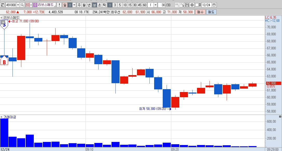The height and width of the screenshot is (151, 282).
Task: Expand the custom interval dropdown after 60
Action: [156, 5]
